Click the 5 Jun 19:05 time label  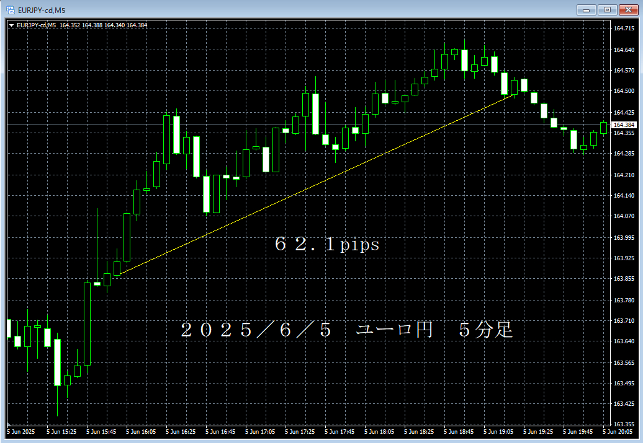[498, 432]
